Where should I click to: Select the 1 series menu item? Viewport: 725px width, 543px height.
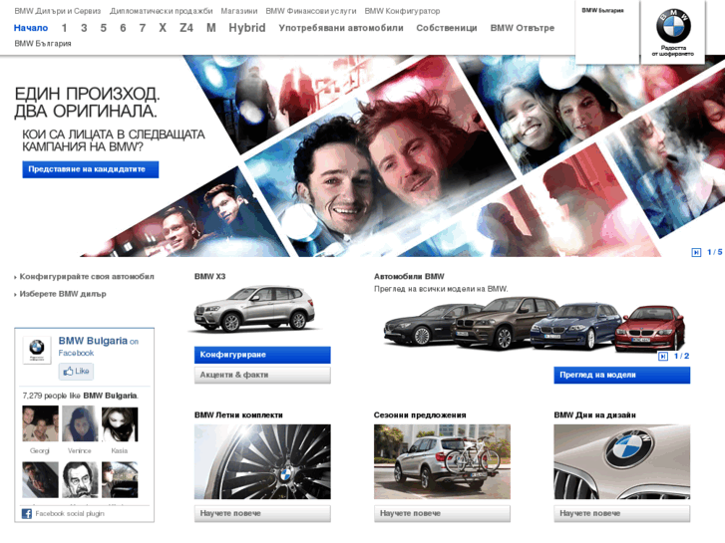click(x=64, y=28)
